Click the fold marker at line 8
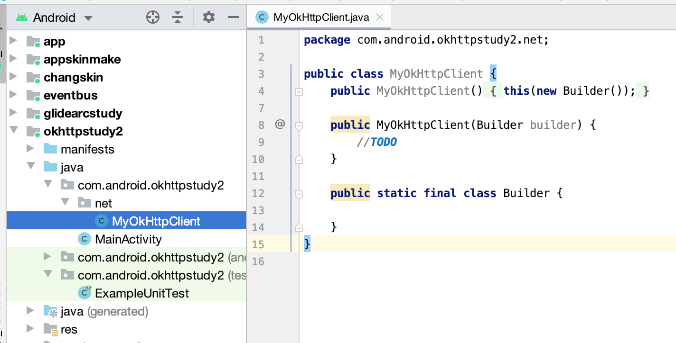This screenshot has height=343, width=676. [x=299, y=126]
